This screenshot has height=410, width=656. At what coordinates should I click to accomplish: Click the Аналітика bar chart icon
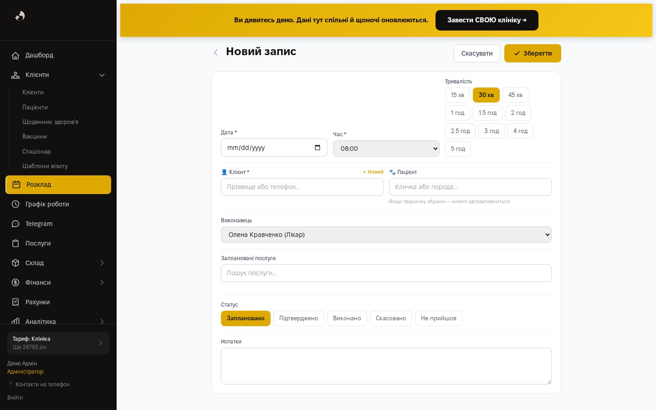tap(15, 321)
